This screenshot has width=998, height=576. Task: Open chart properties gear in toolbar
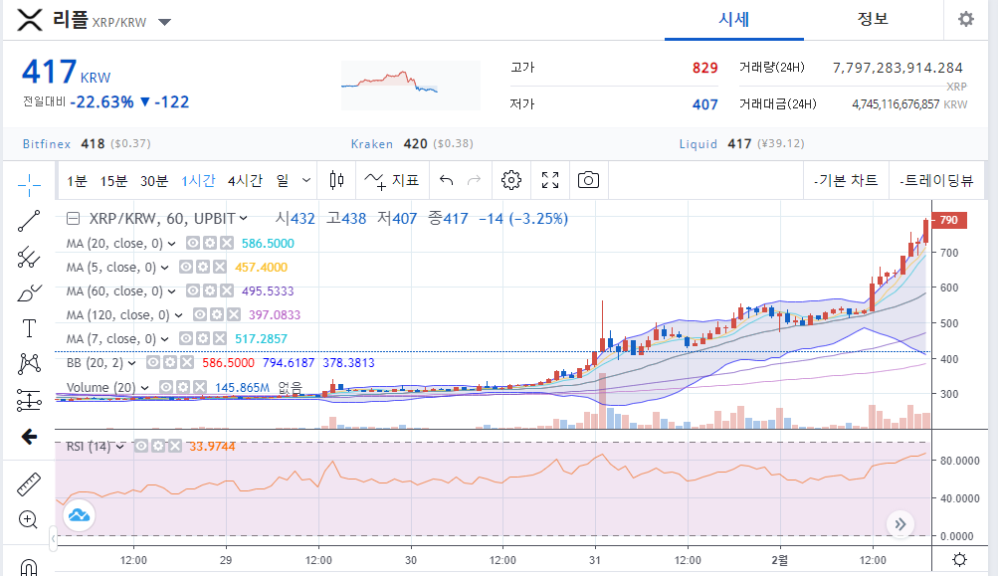[x=511, y=181]
